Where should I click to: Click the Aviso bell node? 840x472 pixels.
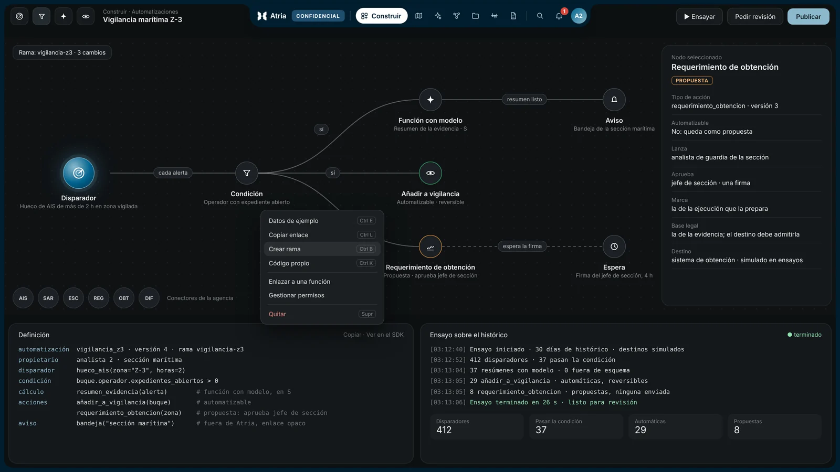point(614,100)
